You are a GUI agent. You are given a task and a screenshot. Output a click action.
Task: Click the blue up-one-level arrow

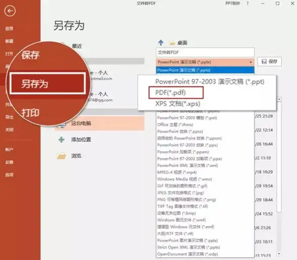161,42
